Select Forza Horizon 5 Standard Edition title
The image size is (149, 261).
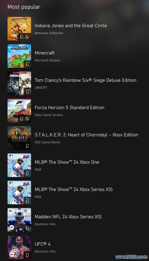pyautogui.click(x=70, y=108)
